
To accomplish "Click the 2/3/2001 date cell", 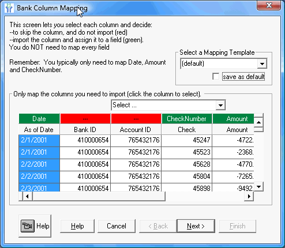I will (39, 187).
